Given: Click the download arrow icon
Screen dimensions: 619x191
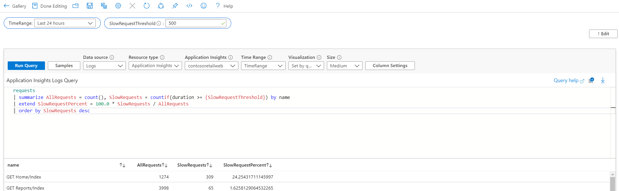Looking at the screenshot, I should point(603,80).
